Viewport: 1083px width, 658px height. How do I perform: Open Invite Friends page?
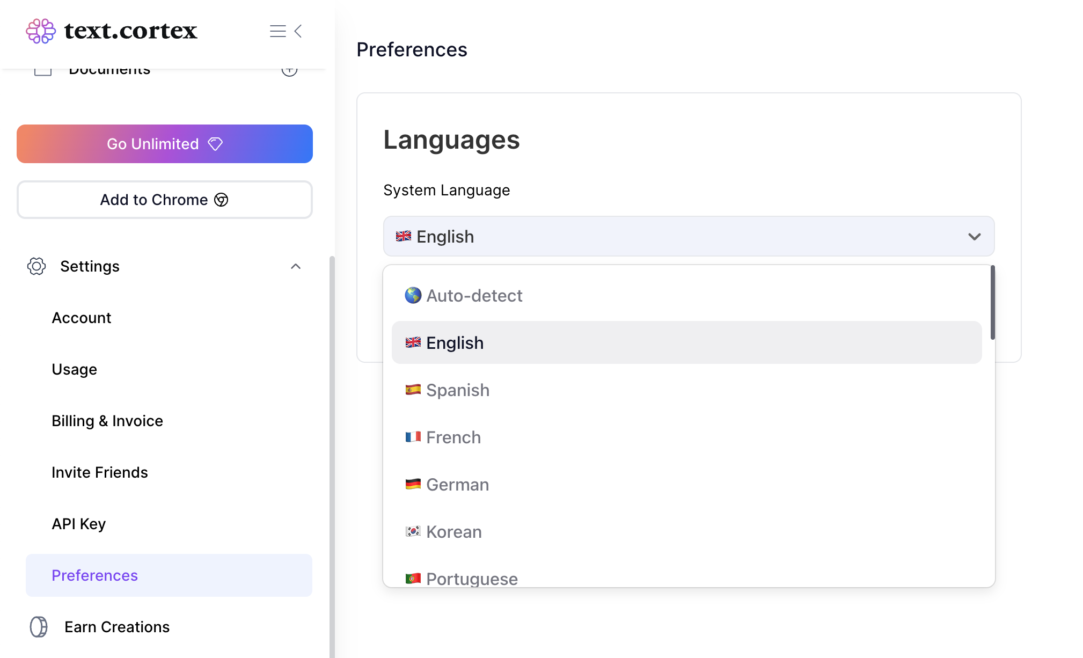(100, 472)
